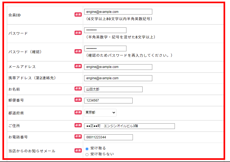The image size is (230, 162).
Task: Click the 必須 badge beside お名前
Action: click(78, 88)
